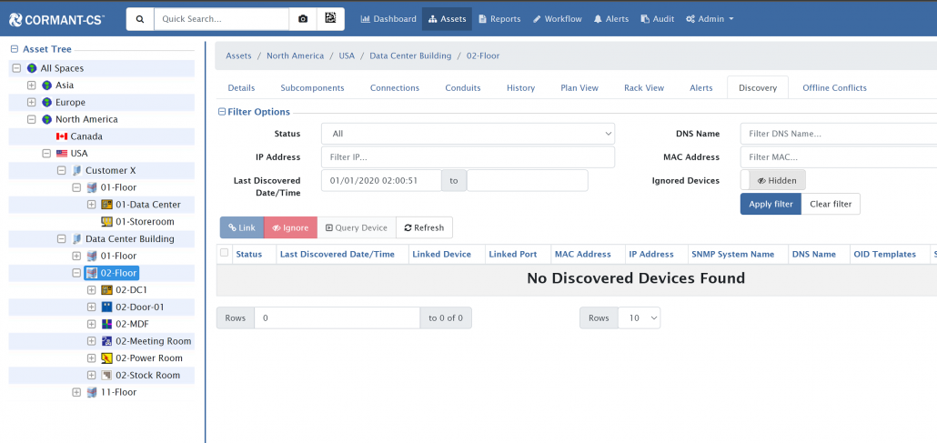The width and height of the screenshot is (937, 443).
Task: Click the 02-Power Room icon in tree
Action: [106, 358]
